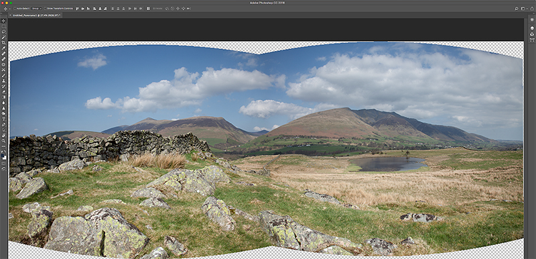Screen dimensions: 536x259
Task: Click Align left edges button
Action: 94,8
